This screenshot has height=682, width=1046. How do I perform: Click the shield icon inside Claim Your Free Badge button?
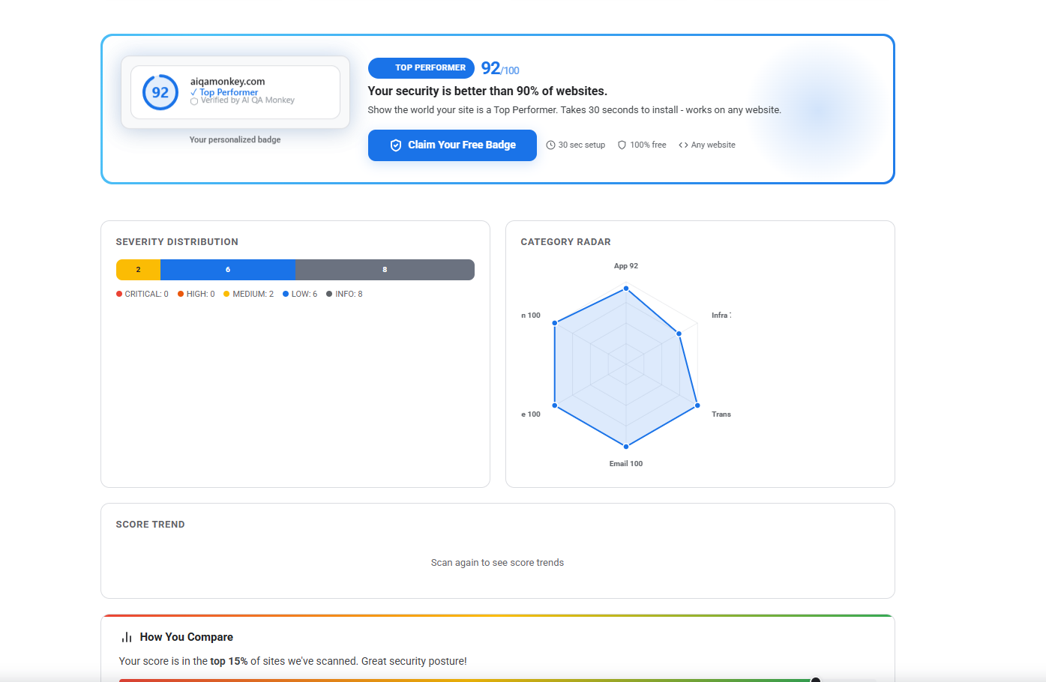[x=395, y=145]
